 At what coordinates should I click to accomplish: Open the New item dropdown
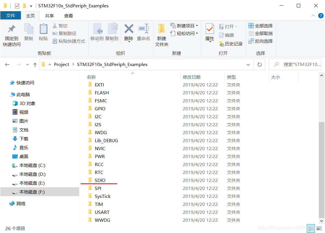pos(184,26)
